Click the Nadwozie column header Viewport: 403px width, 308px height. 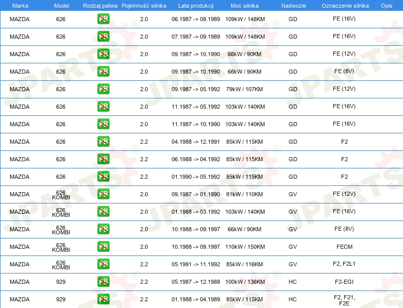(x=294, y=6)
